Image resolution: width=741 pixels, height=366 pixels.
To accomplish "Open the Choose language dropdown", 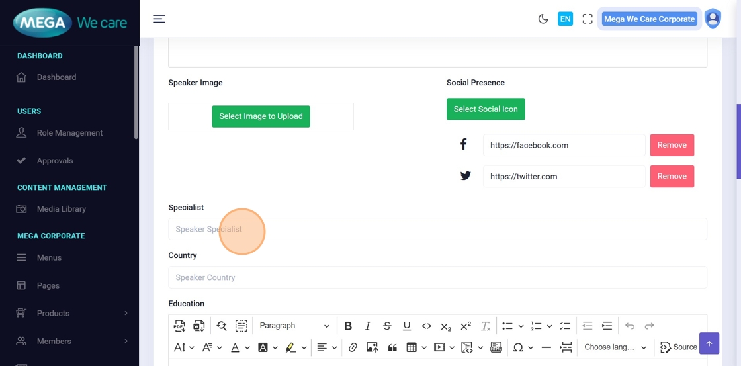I will point(615,347).
